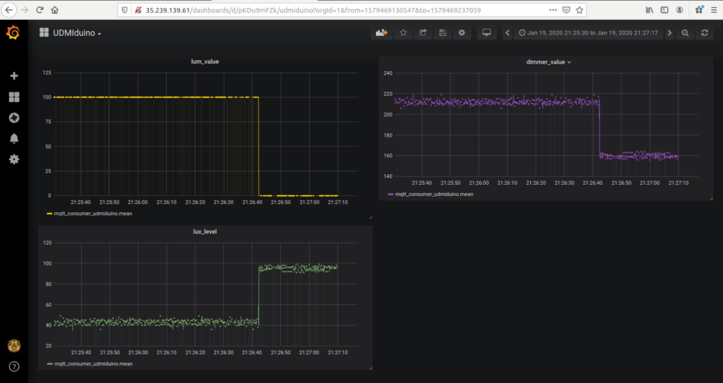This screenshot has height=383, width=723.
Task: Toggle the lux_level legend series mqtt_consumer_udmiduino.mean
Action: point(93,364)
